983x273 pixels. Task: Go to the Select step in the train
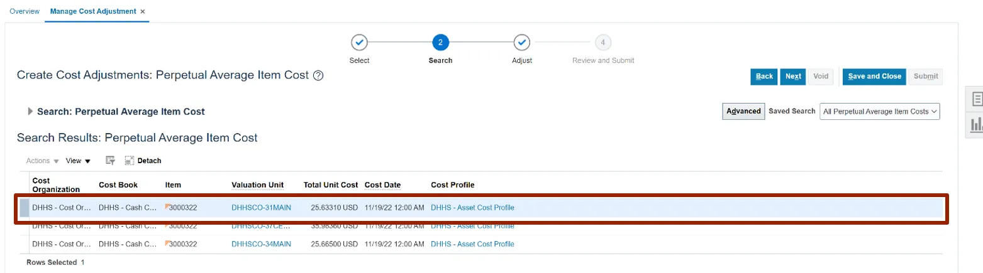click(359, 43)
